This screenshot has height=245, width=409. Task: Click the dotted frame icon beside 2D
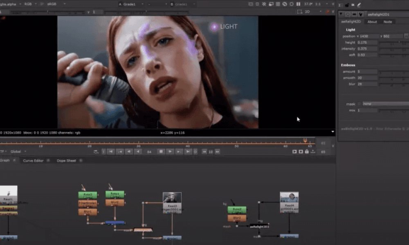pos(299,12)
